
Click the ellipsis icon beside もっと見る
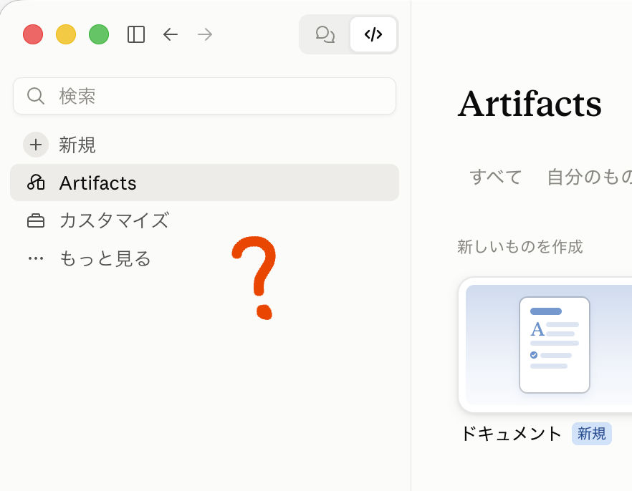(36, 258)
